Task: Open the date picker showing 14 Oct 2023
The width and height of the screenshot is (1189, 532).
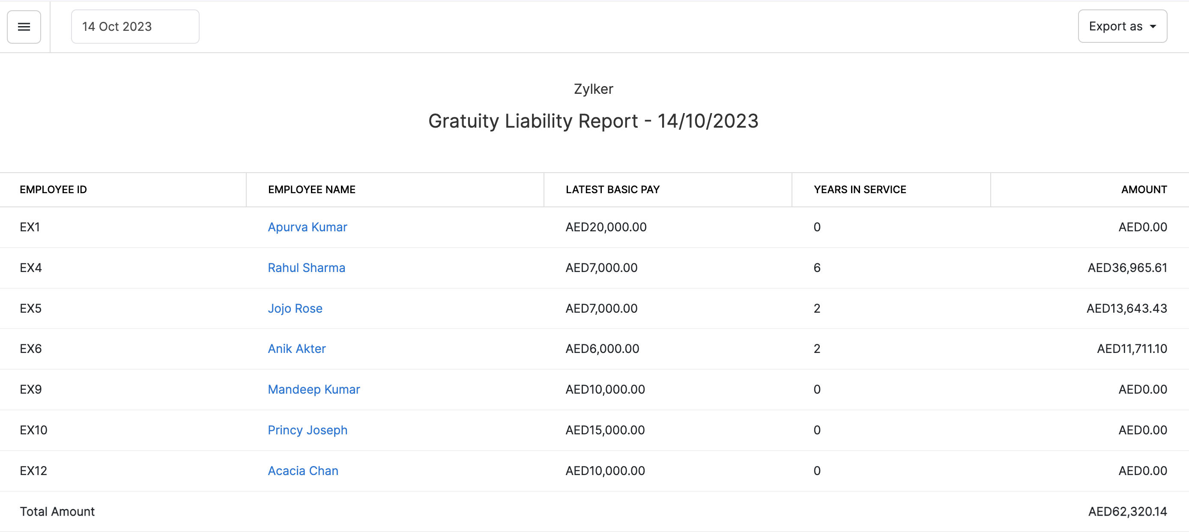Action: (x=135, y=26)
